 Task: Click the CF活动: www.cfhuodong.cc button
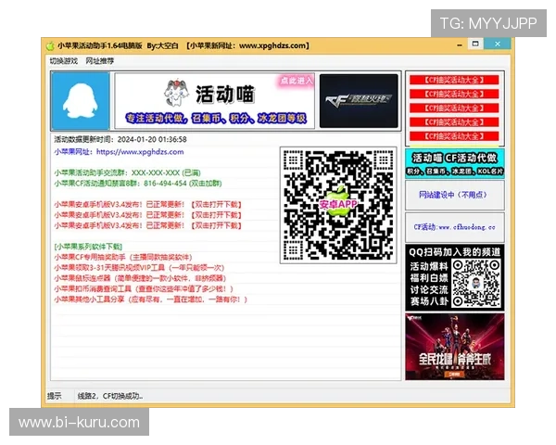click(455, 227)
